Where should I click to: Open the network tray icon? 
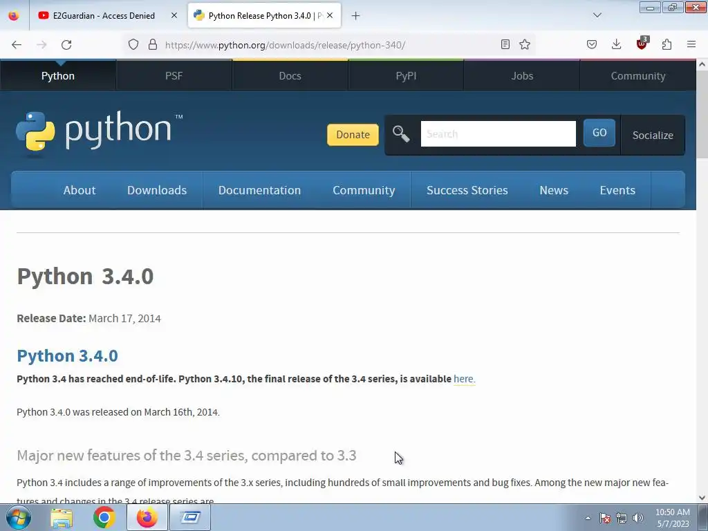coord(622,518)
